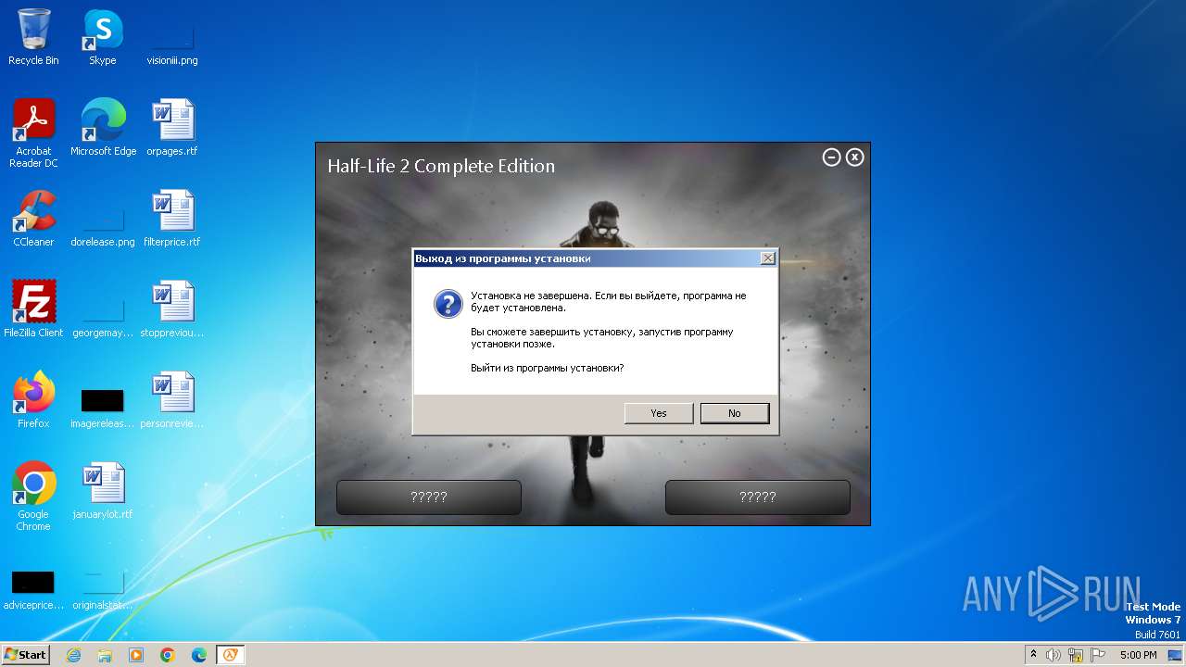Confirm exit with the Yes button

click(x=659, y=413)
